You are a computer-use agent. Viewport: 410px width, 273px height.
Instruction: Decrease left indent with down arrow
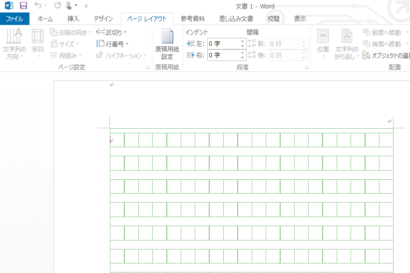pos(243,46)
